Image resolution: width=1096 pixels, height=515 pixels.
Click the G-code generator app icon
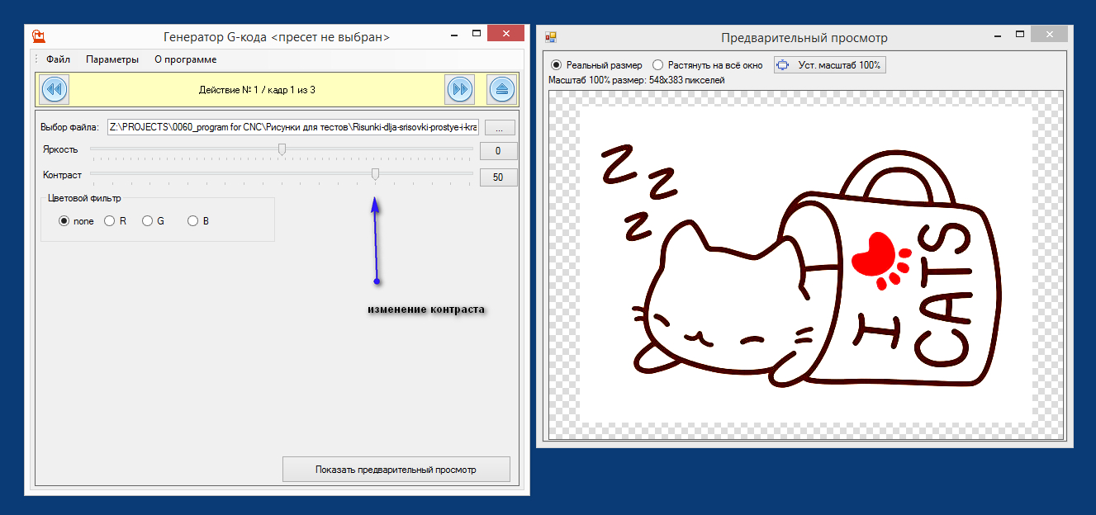click(38, 36)
